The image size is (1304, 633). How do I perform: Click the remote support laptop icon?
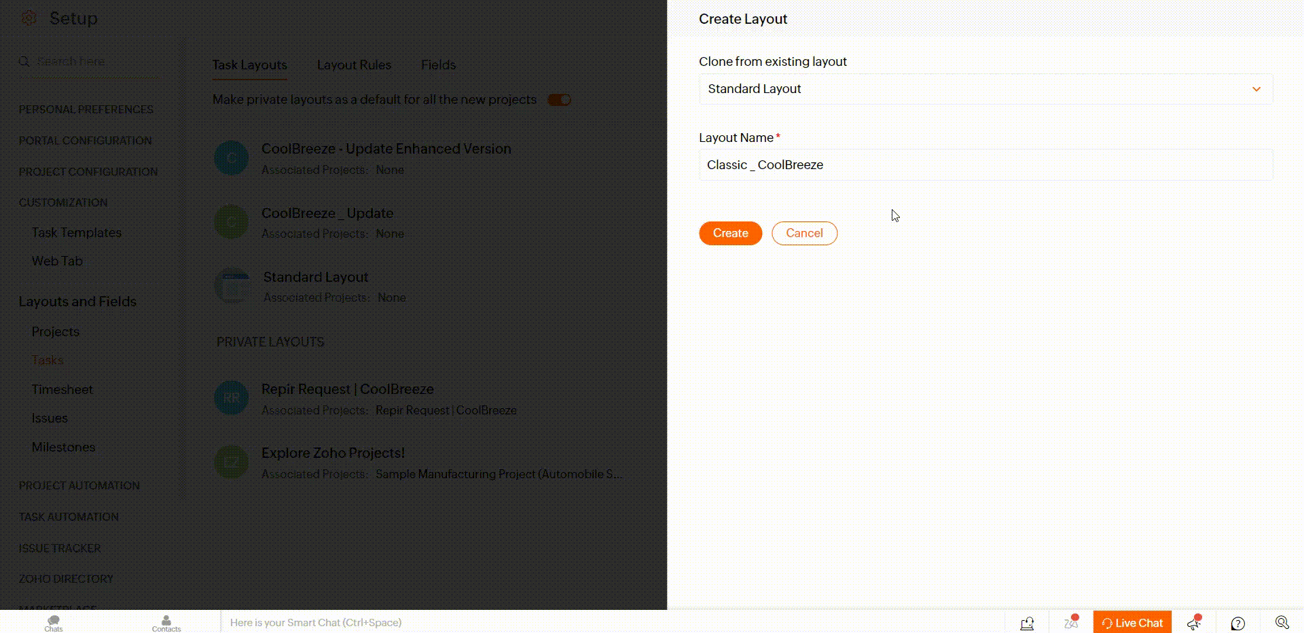click(1027, 623)
